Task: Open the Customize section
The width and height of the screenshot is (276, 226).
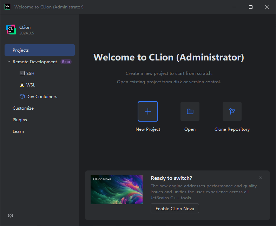Action: pyautogui.click(x=23, y=108)
